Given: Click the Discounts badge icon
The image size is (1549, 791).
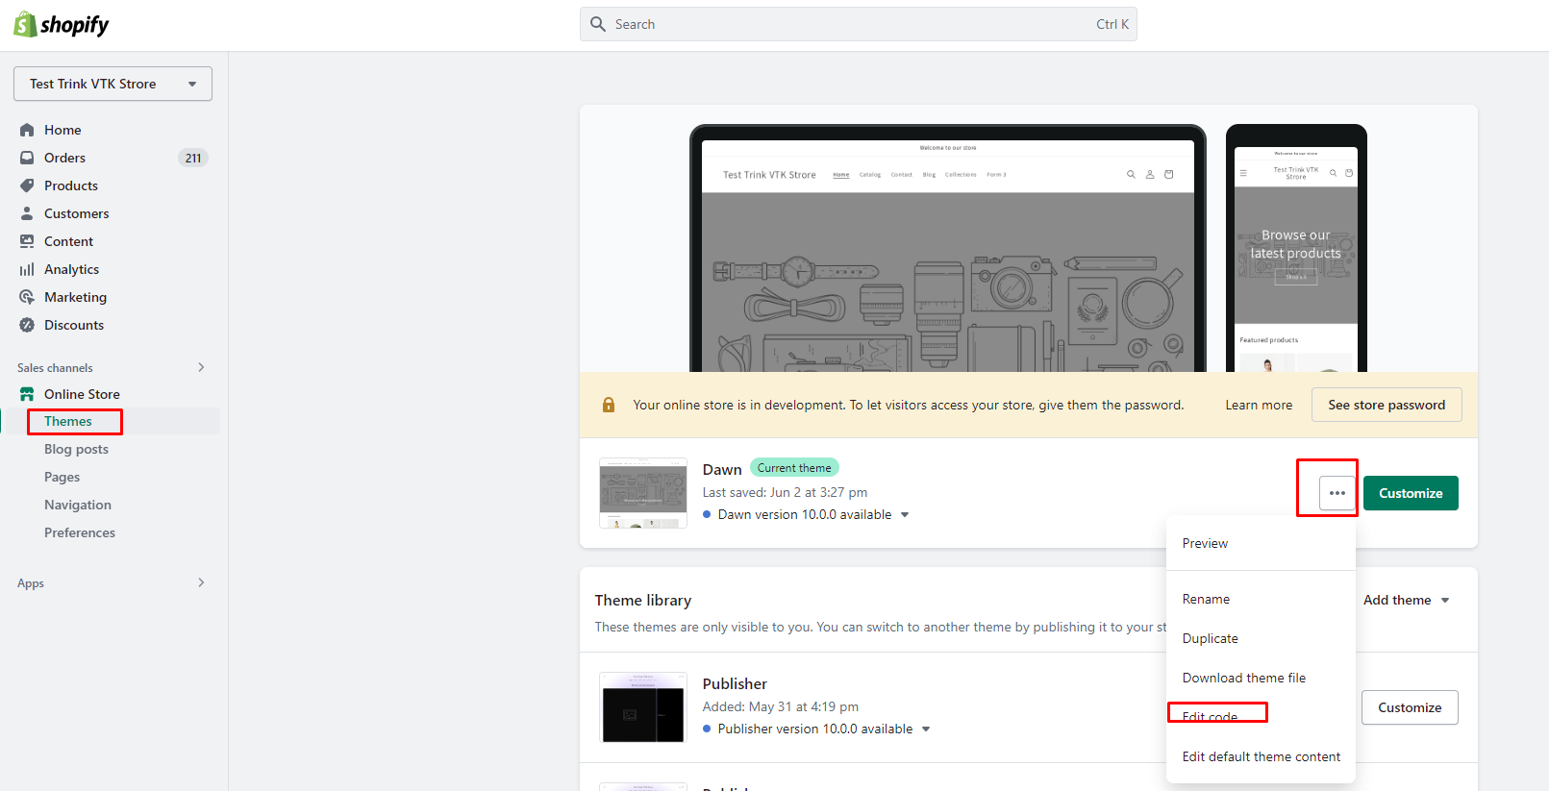Looking at the screenshot, I should coord(27,325).
